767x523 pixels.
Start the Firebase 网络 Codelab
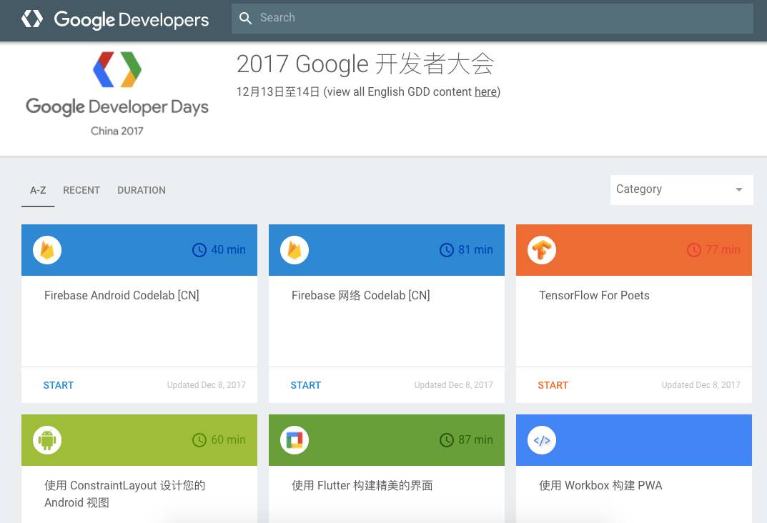point(306,385)
